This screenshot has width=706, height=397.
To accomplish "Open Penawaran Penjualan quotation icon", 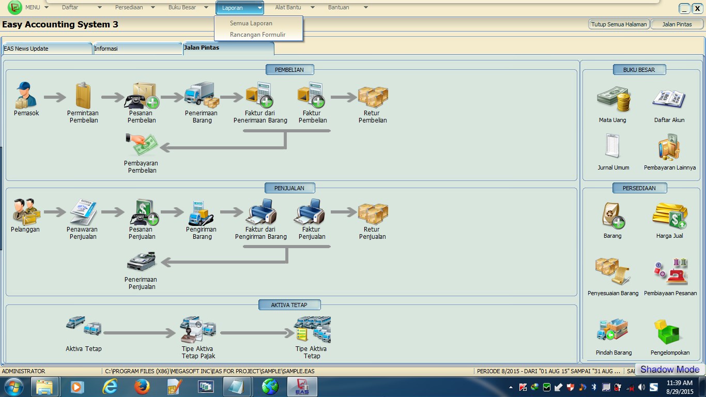I will point(83,211).
